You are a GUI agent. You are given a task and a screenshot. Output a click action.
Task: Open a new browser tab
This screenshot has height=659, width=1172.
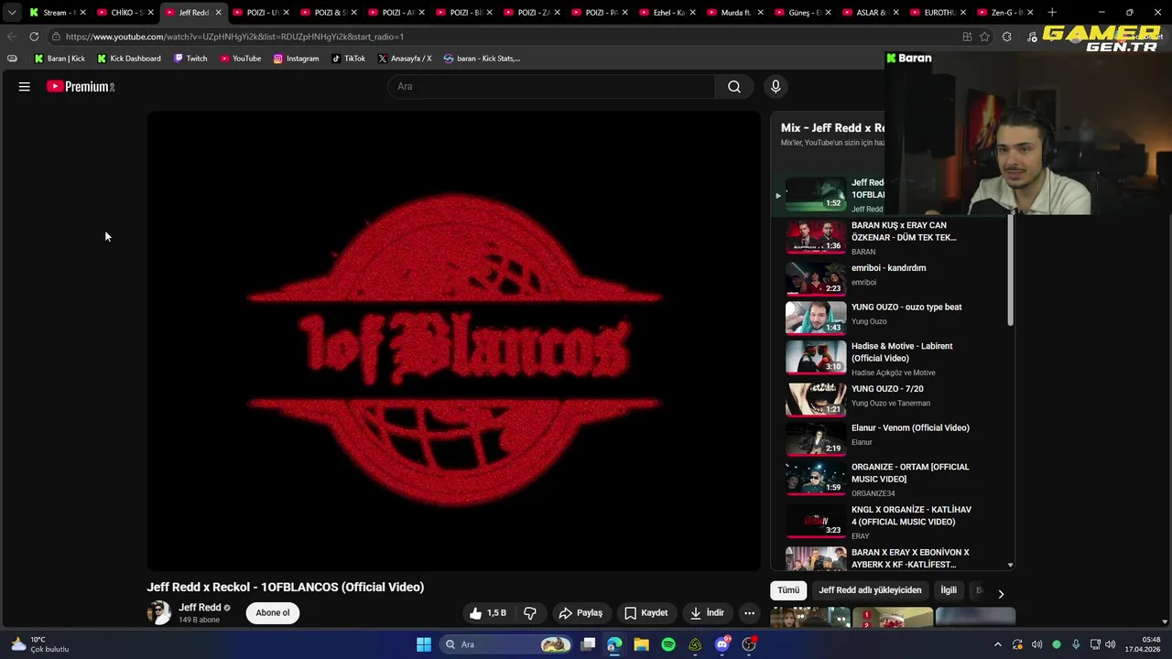click(1052, 13)
